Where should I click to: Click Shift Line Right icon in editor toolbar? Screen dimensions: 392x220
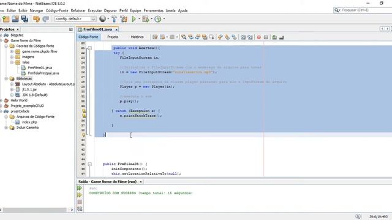point(250,37)
